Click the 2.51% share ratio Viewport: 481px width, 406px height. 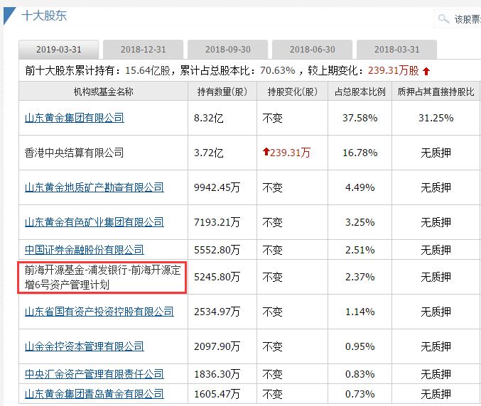[360, 250]
